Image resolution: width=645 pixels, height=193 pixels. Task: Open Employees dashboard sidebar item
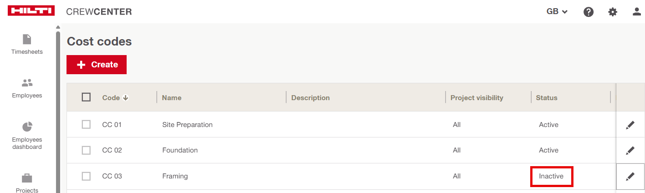coord(27,136)
